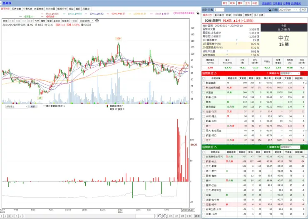This screenshot has height=219, width=308.
Task: Click the 60MA legend entry
Action: pos(116,14)
